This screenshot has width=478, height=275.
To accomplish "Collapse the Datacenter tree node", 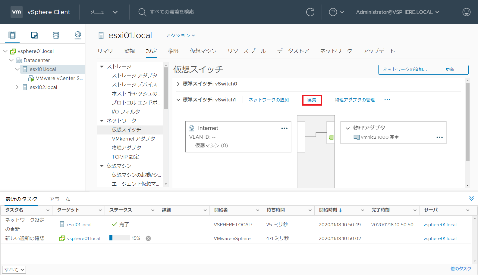I will click(x=11, y=60).
